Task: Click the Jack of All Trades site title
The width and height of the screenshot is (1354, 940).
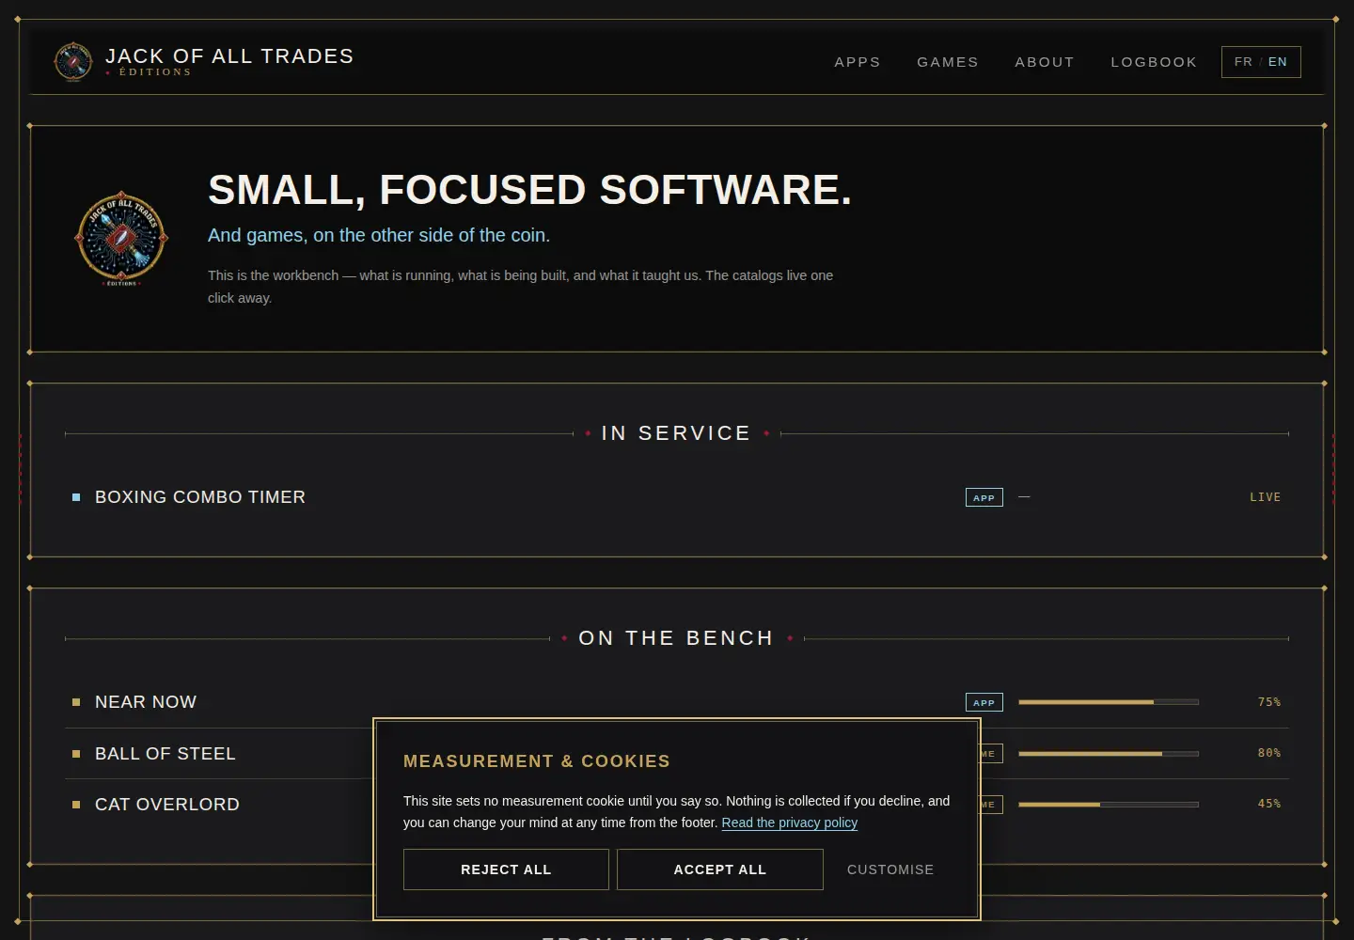Action: click(x=229, y=56)
